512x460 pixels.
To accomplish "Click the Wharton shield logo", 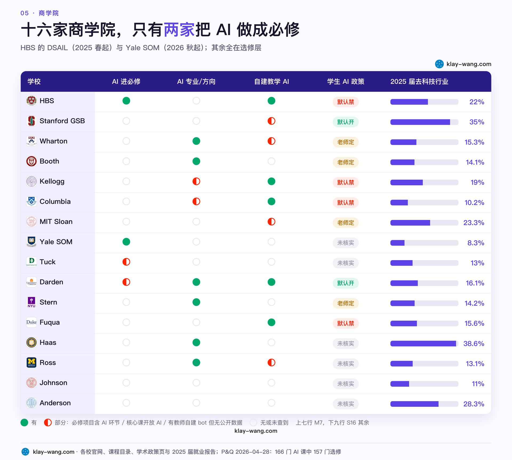I will 31,141.
